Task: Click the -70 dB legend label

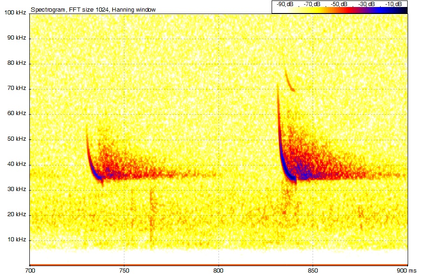Action: pyautogui.click(x=312, y=4)
